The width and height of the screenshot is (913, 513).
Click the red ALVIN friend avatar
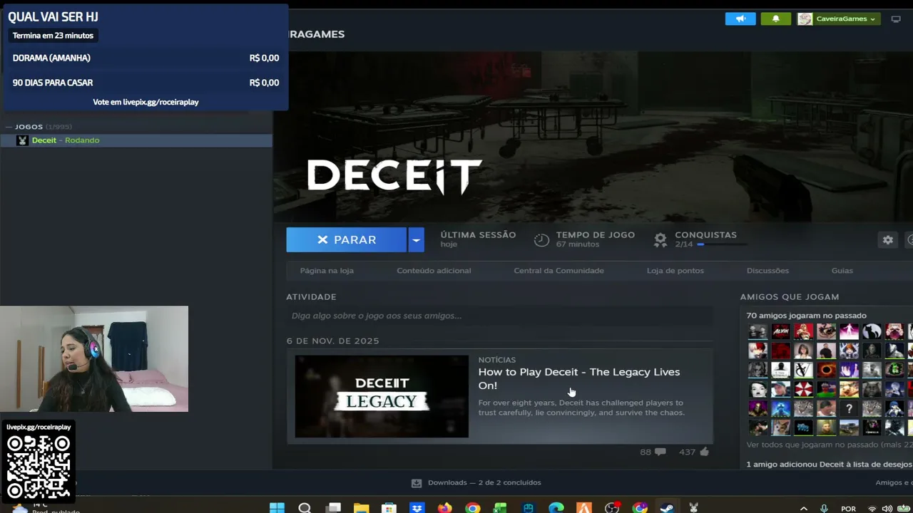coord(780,331)
